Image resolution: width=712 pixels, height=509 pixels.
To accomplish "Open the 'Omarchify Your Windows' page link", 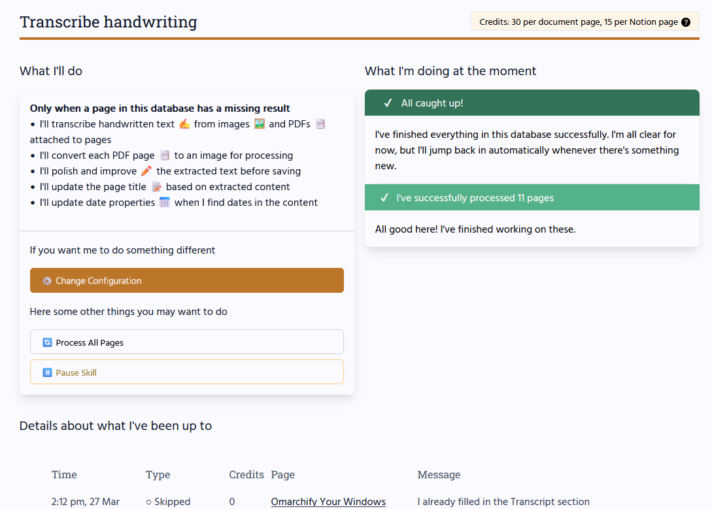I will pyautogui.click(x=328, y=502).
